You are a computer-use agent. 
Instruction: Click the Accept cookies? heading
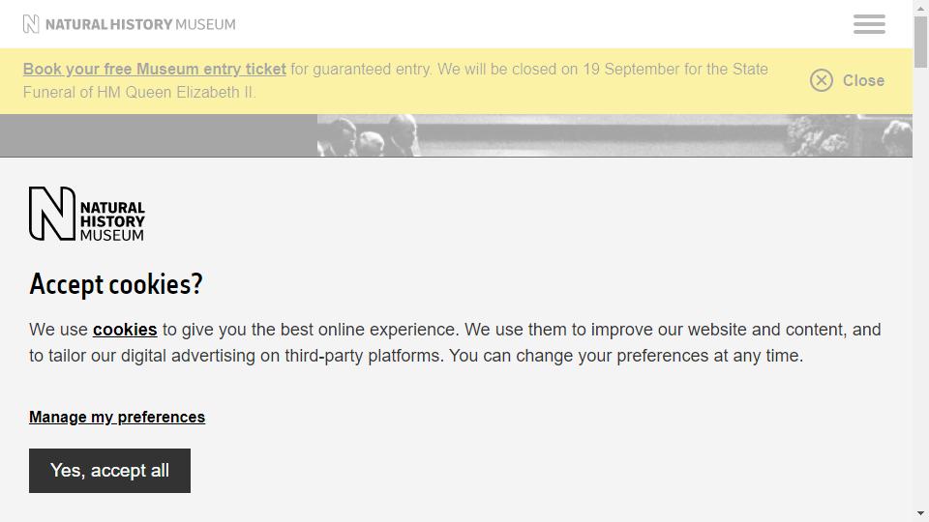pos(116,284)
